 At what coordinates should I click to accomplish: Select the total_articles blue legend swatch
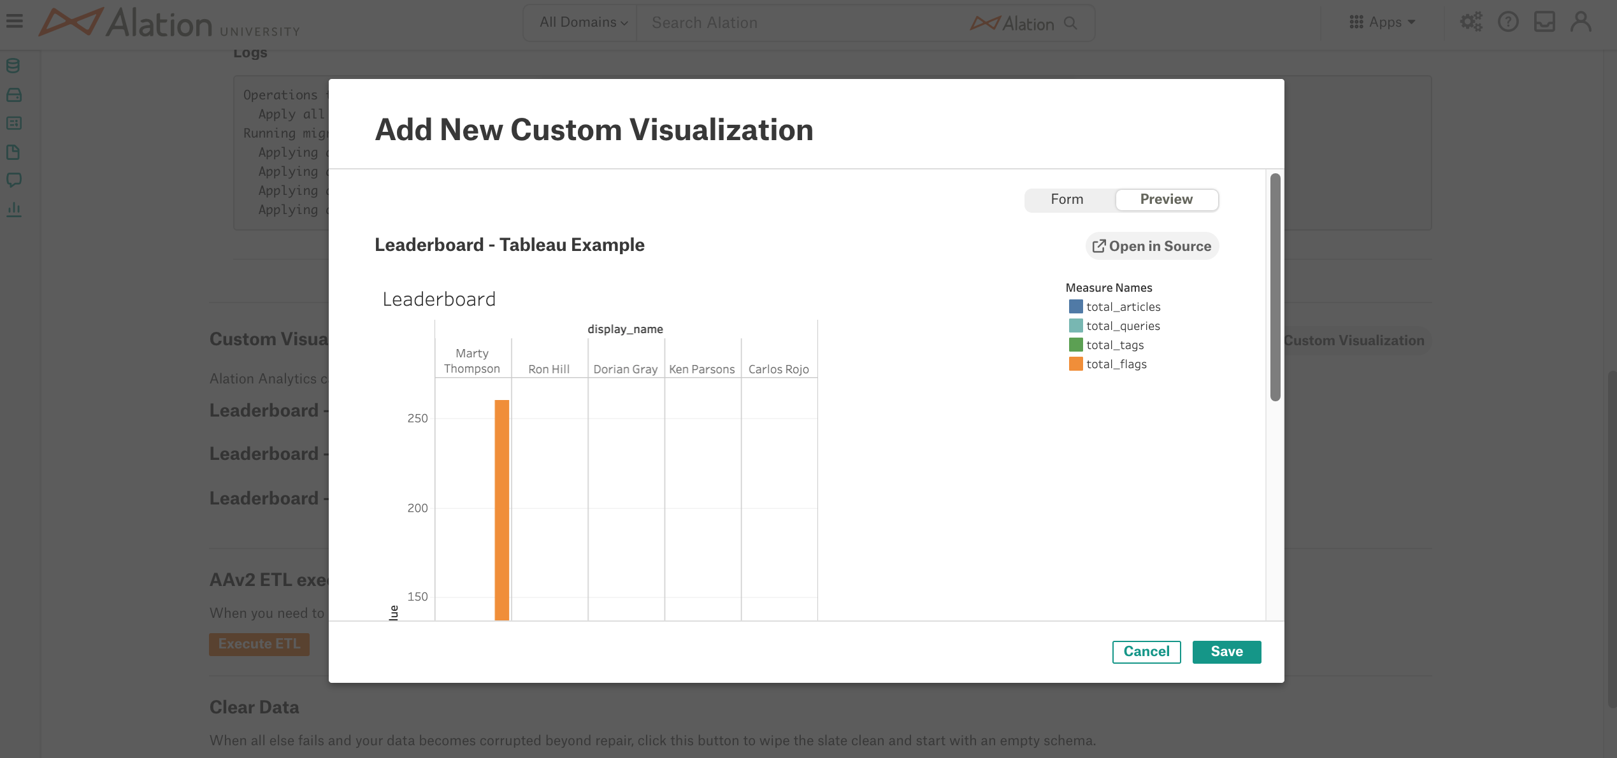1075,307
